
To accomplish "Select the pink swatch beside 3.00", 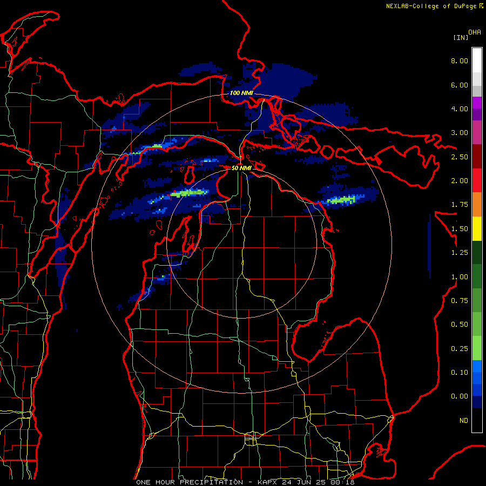I will coord(477,132).
